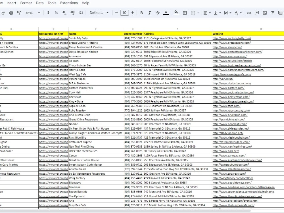This screenshot has height=213, width=284.
Task: Open the Data menu
Action: coord(40,3)
